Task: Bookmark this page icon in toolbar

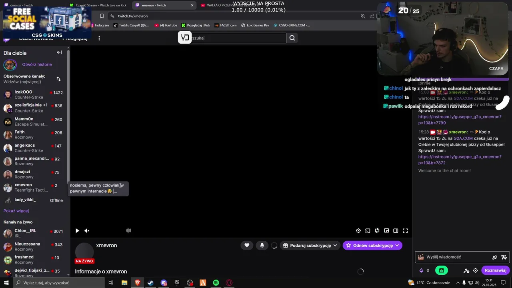Action: pyautogui.click(x=102, y=16)
